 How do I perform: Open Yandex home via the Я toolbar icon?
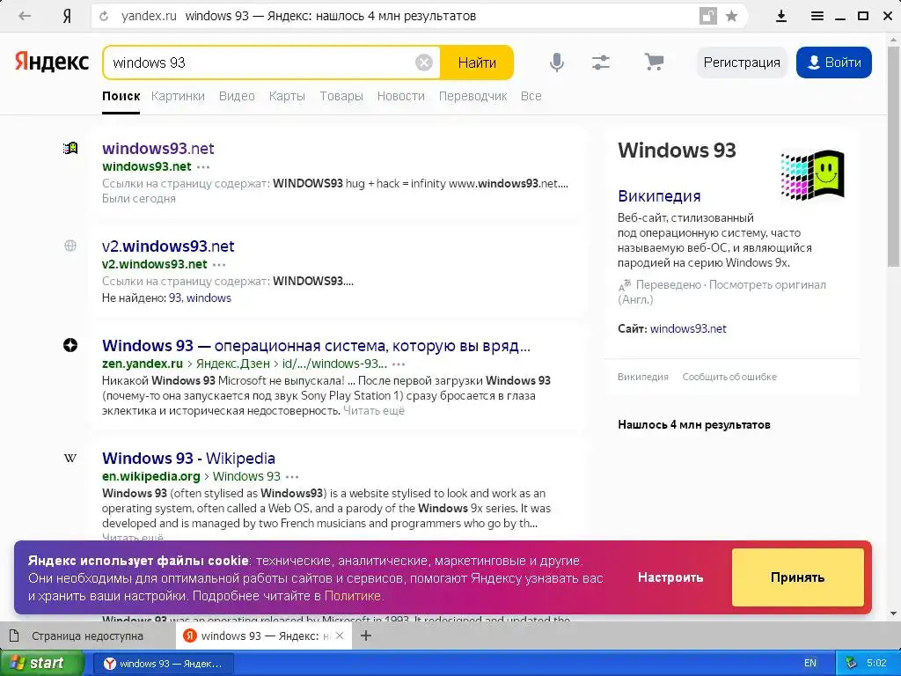pos(67,16)
